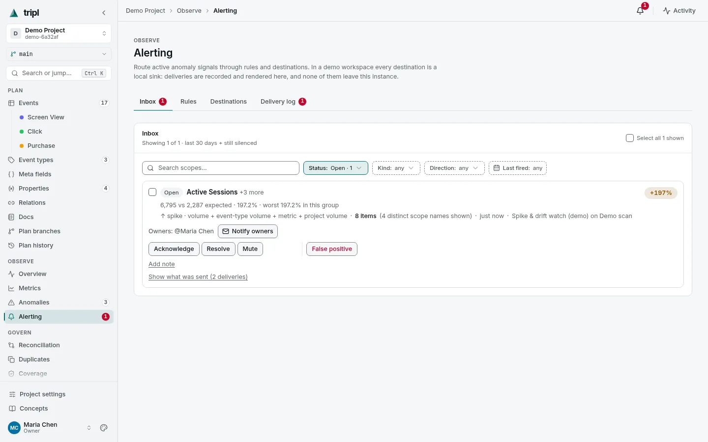Image resolution: width=708 pixels, height=442 pixels.
Task: Switch to the Rules tab
Action: click(x=188, y=102)
